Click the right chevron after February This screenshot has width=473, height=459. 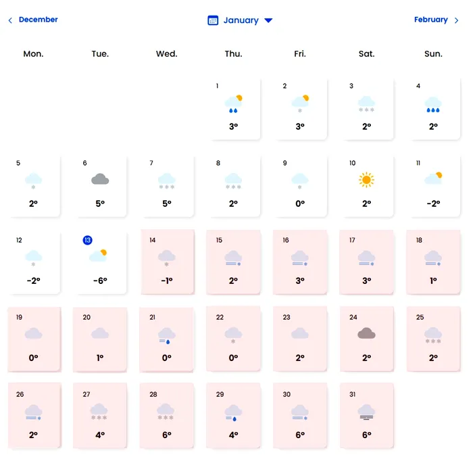457,20
